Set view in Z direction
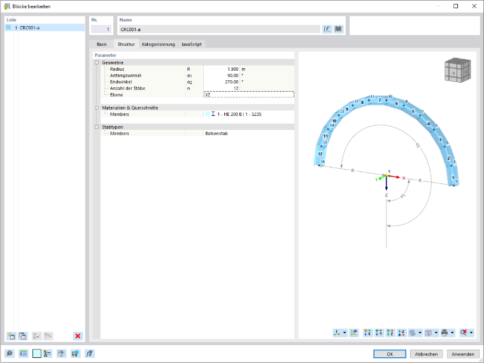Image resolution: width=484 pixels, height=363 pixels. 390,332
